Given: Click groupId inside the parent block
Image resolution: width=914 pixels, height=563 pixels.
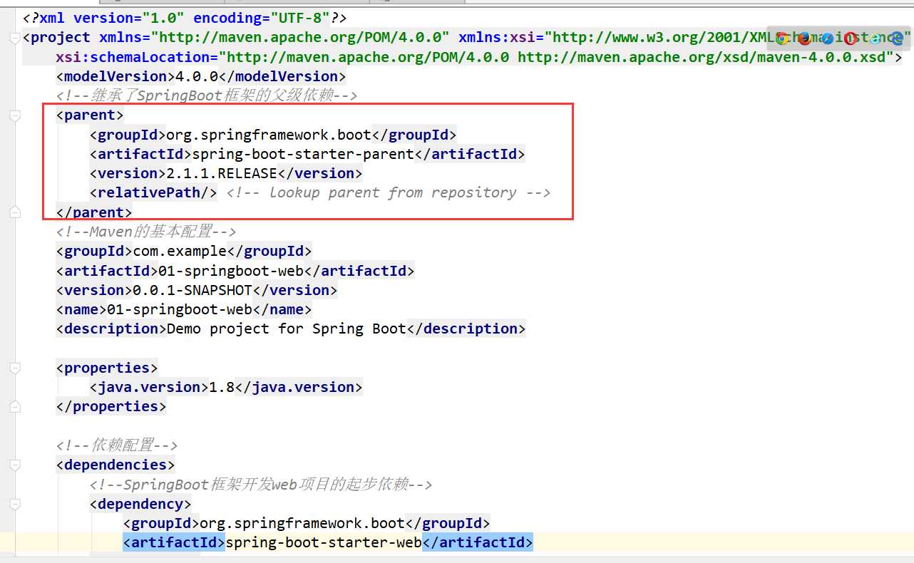Looking at the screenshot, I should pyautogui.click(x=273, y=135).
